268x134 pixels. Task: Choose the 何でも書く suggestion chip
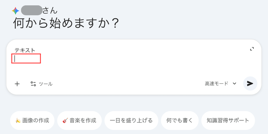(x=180, y=120)
